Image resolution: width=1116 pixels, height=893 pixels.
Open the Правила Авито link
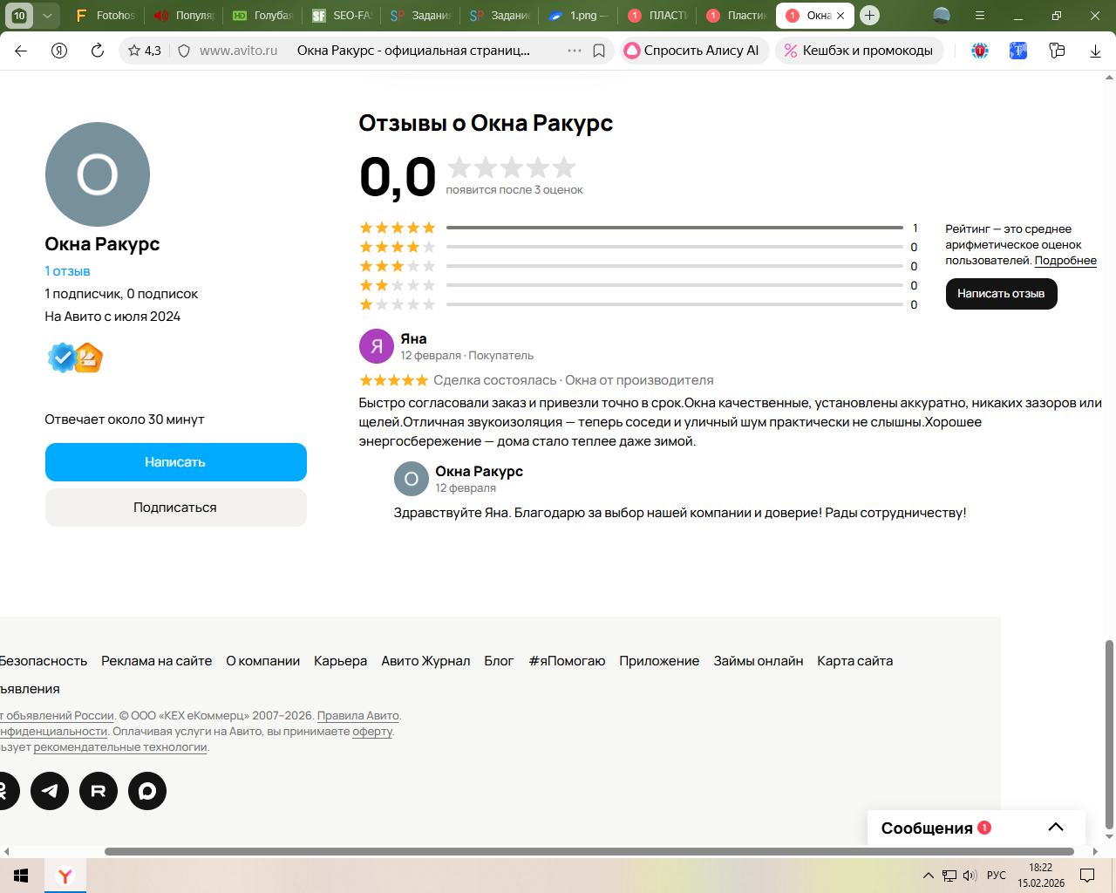pyautogui.click(x=358, y=716)
